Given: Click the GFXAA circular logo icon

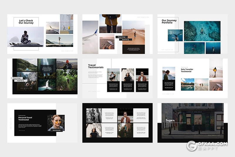Looking at the screenshot, I should click(x=192, y=146).
